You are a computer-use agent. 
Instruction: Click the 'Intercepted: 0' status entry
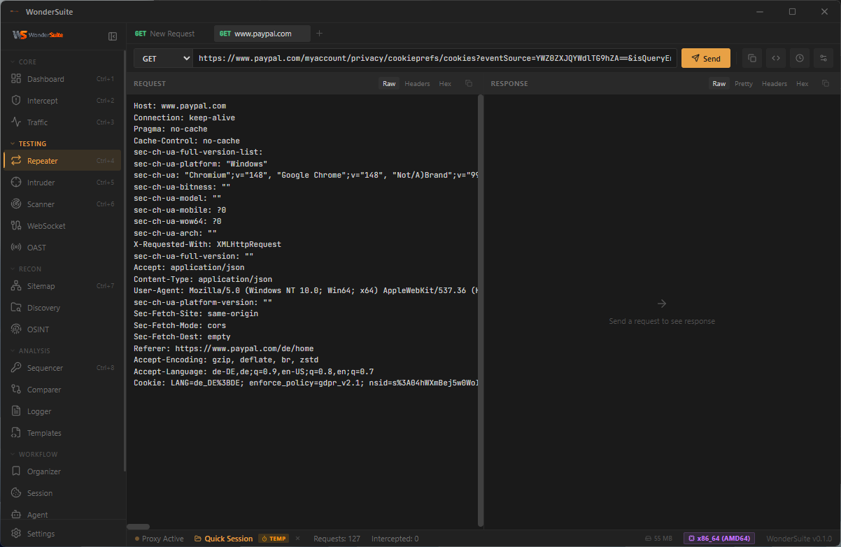[395, 539]
